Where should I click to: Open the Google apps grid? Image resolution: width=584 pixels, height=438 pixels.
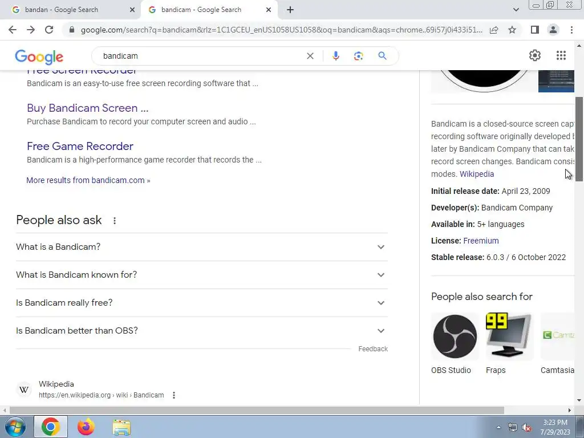coord(561,55)
